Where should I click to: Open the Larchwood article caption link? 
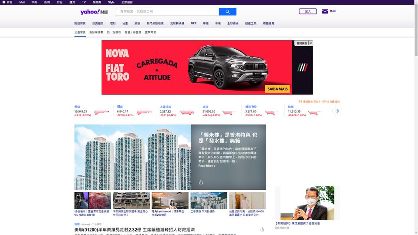click(168, 213)
